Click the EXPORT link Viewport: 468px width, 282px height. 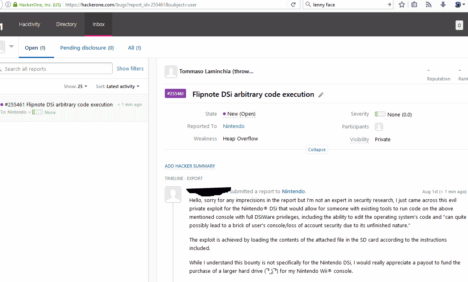tap(194, 178)
